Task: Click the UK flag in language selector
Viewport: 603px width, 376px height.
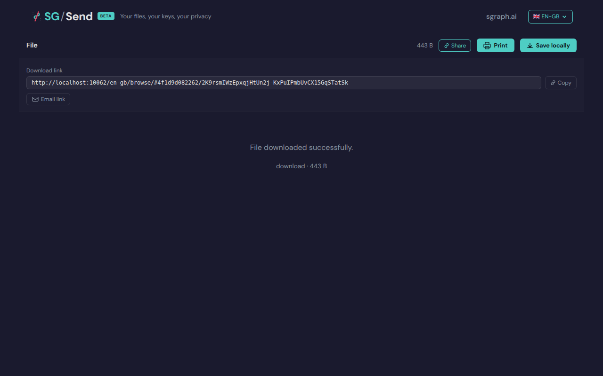Action: point(536,16)
